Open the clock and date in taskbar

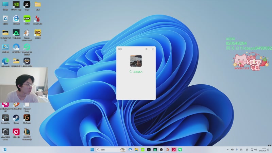pyautogui.click(x=262, y=150)
